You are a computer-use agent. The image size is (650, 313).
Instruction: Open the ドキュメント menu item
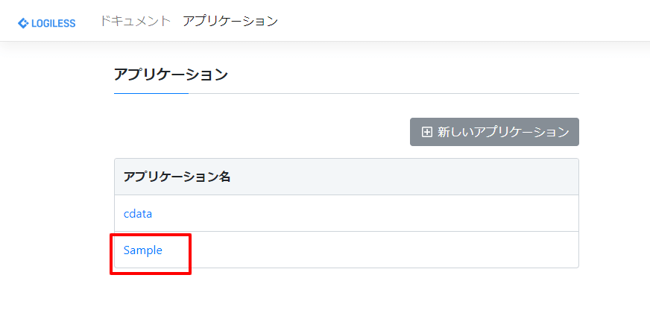pyautogui.click(x=135, y=21)
